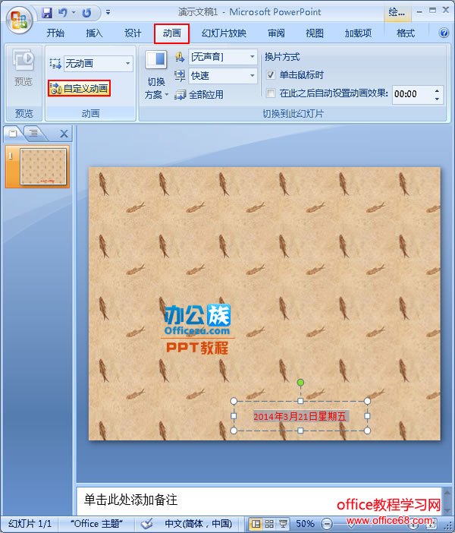Click the notes area 单击此处添加备注
Viewport: 455px width, 533px height.
coord(130,500)
